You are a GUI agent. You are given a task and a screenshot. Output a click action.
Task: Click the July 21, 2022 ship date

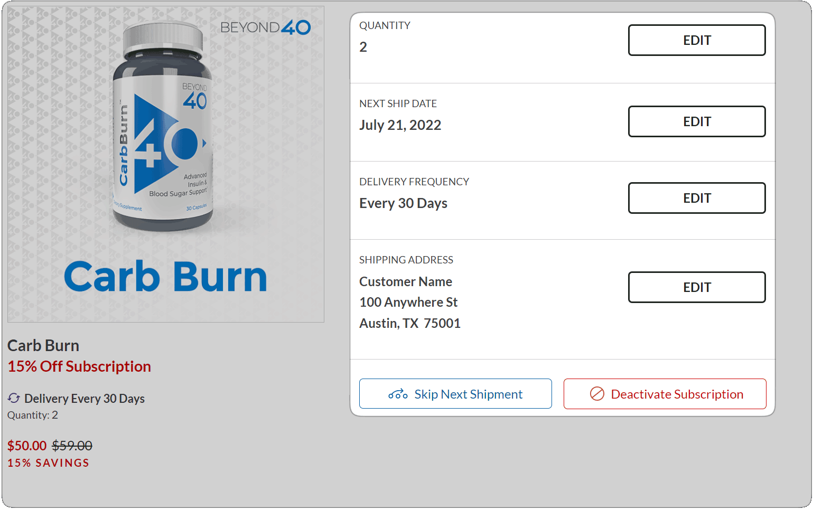click(400, 125)
